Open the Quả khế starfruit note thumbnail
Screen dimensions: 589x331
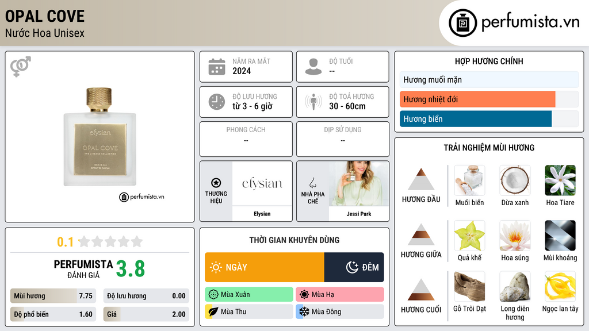[469, 236]
